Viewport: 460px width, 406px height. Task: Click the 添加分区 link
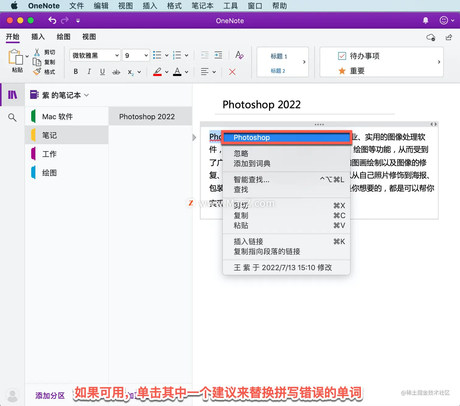[50, 396]
